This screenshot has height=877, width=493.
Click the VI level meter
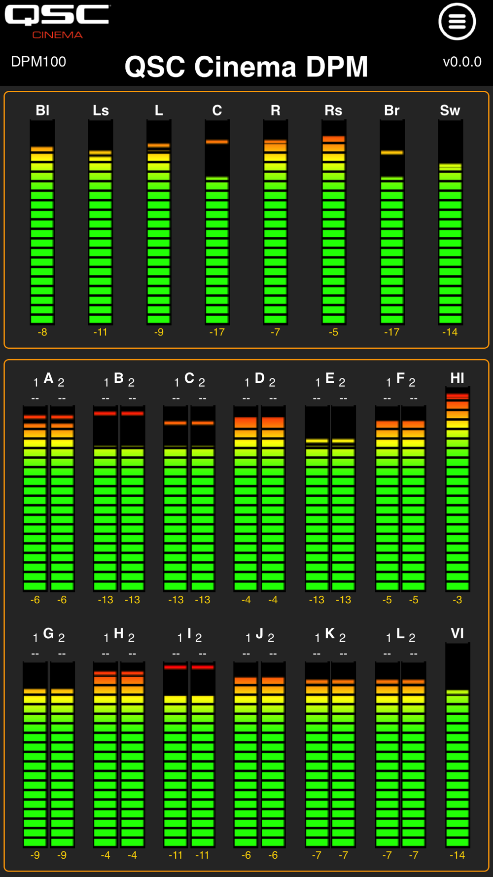pyautogui.click(x=458, y=745)
